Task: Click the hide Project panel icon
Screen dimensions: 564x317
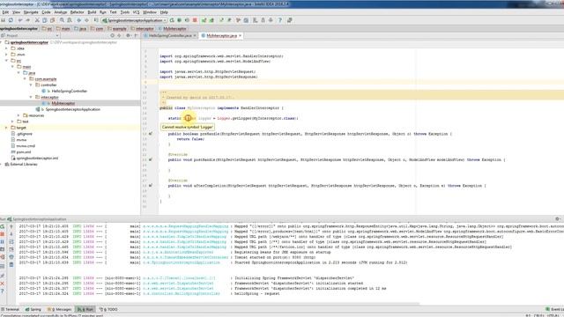Action: [136, 35]
